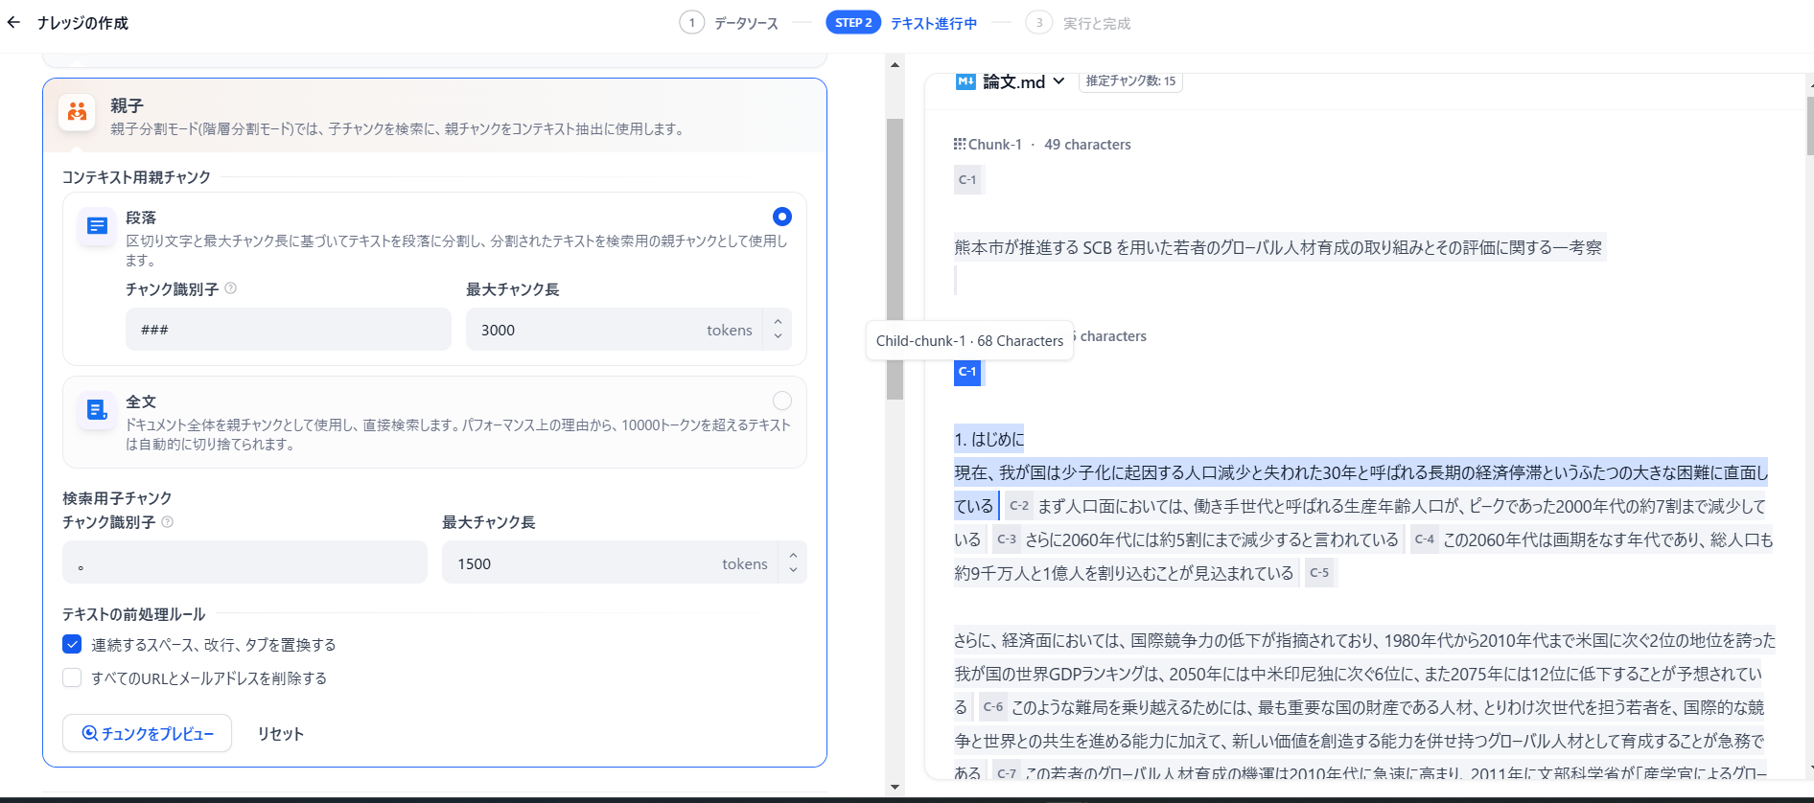Click the 現在、我が国は少子化 sentence
1814x803 pixels.
[x=1361, y=489]
